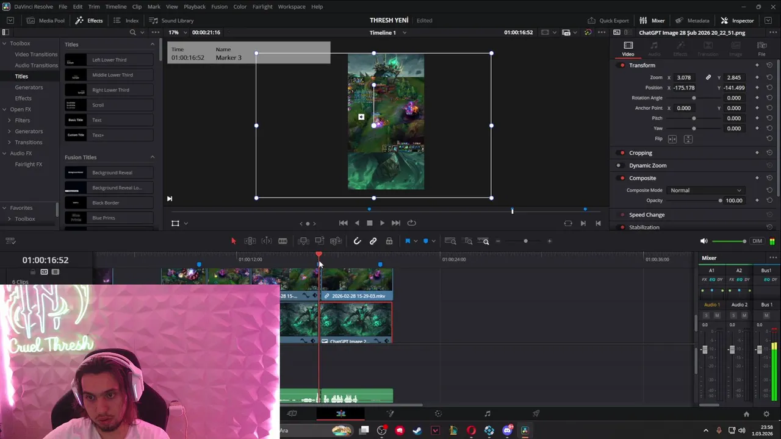This screenshot has width=781, height=439.
Task: Open Discord from the taskbar
Action: click(507, 430)
